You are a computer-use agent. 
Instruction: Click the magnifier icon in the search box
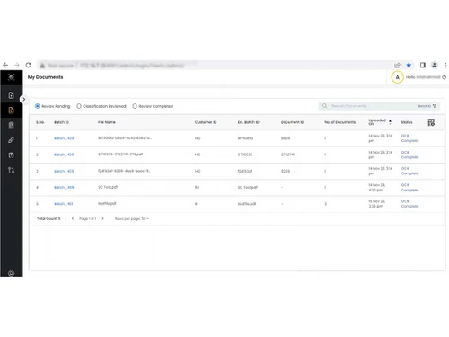pos(324,106)
